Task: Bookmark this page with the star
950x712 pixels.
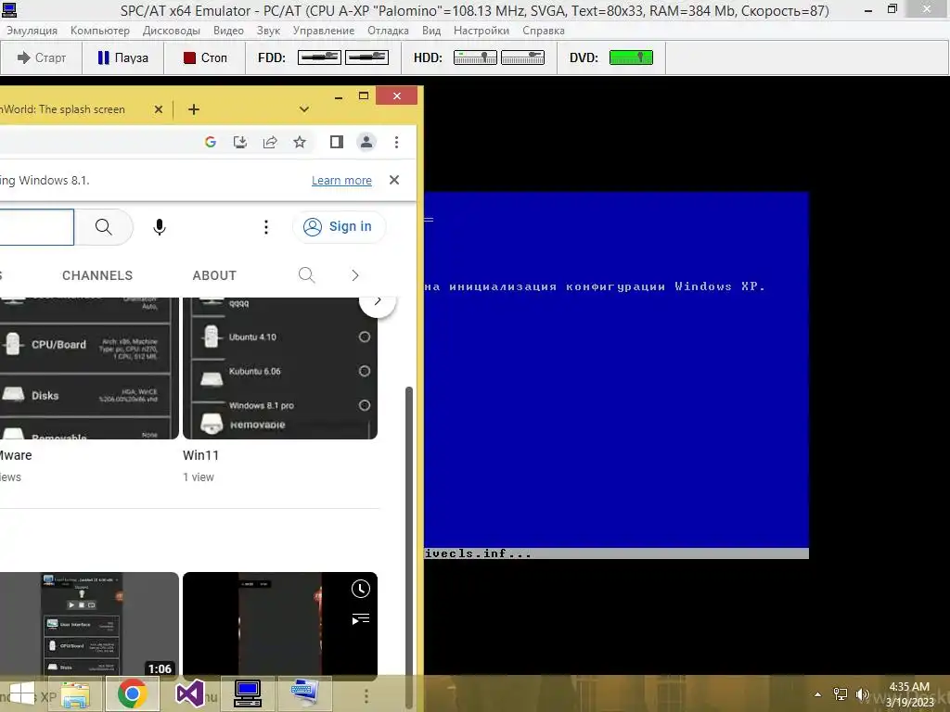Action: (x=300, y=142)
